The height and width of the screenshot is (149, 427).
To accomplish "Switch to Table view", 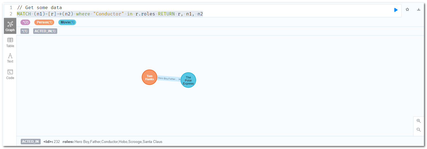I will (10, 42).
